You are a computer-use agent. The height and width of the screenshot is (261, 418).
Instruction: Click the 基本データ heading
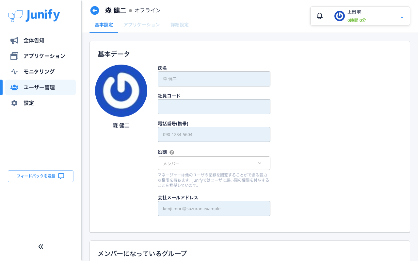click(x=114, y=54)
